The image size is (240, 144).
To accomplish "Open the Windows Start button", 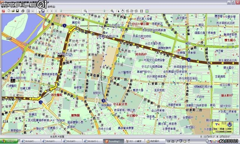I will pos(9,141).
